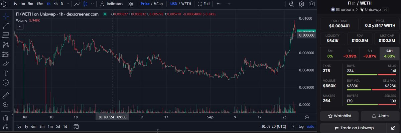This screenshot has width=401, height=133.
Task: Set date range to 3m
Action: pos(42,126)
